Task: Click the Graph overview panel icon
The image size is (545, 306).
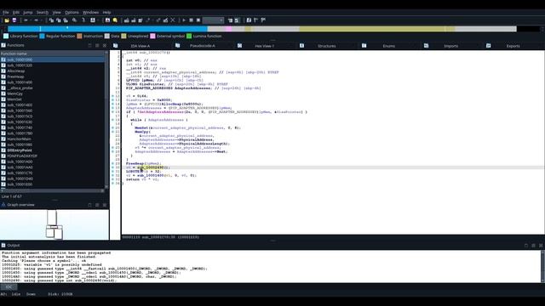Action: [3, 205]
